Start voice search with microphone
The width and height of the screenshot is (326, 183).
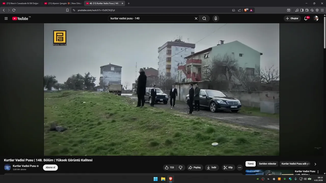(x=216, y=19)
